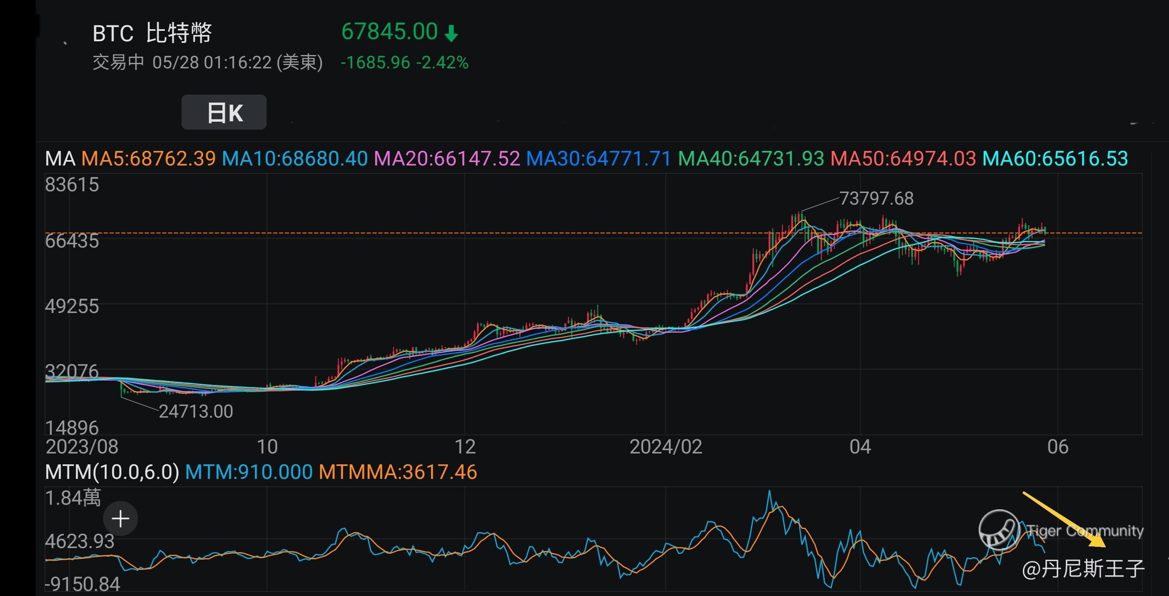Select the 日K chart period tab
This screenshot has width=1169, height=596.
pyautogui.click(x=224, y=113)
